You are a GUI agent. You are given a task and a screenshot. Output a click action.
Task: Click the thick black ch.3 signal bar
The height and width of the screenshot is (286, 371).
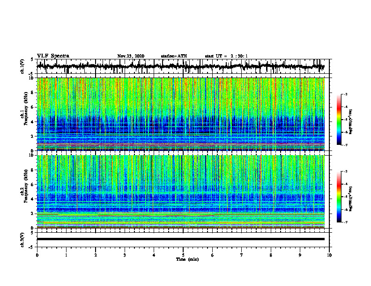tap(181, 239)
